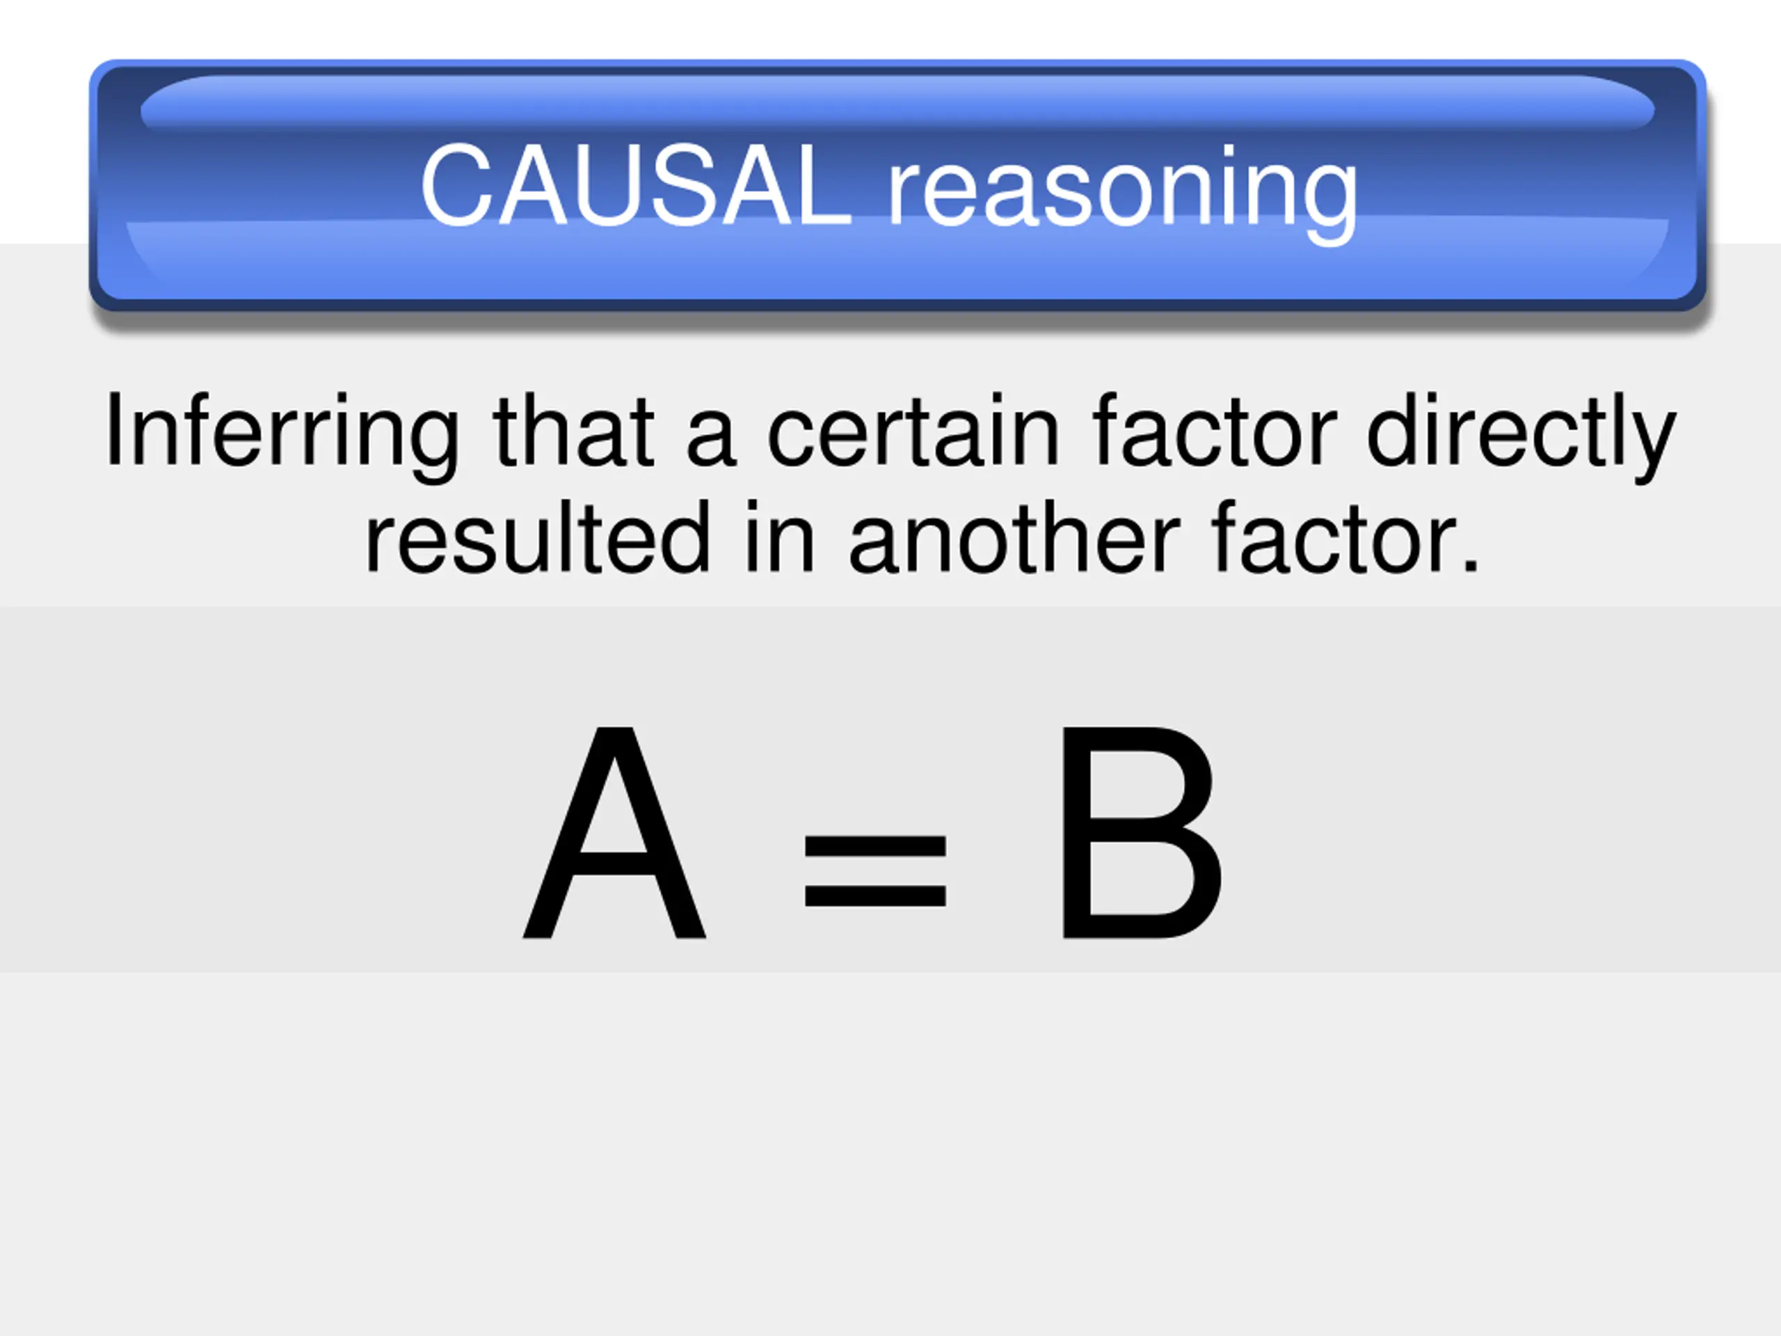Click the word another in the second line
Screen dimensions: 1781x1336
coord(1014,536)
